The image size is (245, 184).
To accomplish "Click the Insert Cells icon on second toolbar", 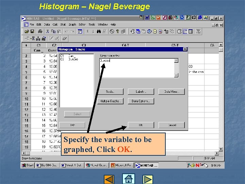I will pos(27,38).
